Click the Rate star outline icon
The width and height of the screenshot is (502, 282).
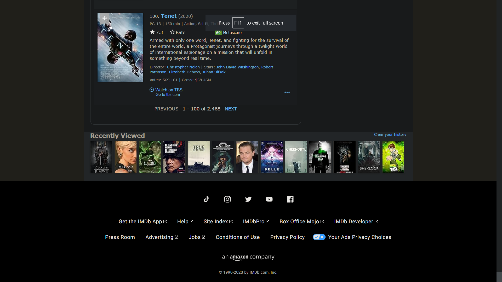(172, 32)
